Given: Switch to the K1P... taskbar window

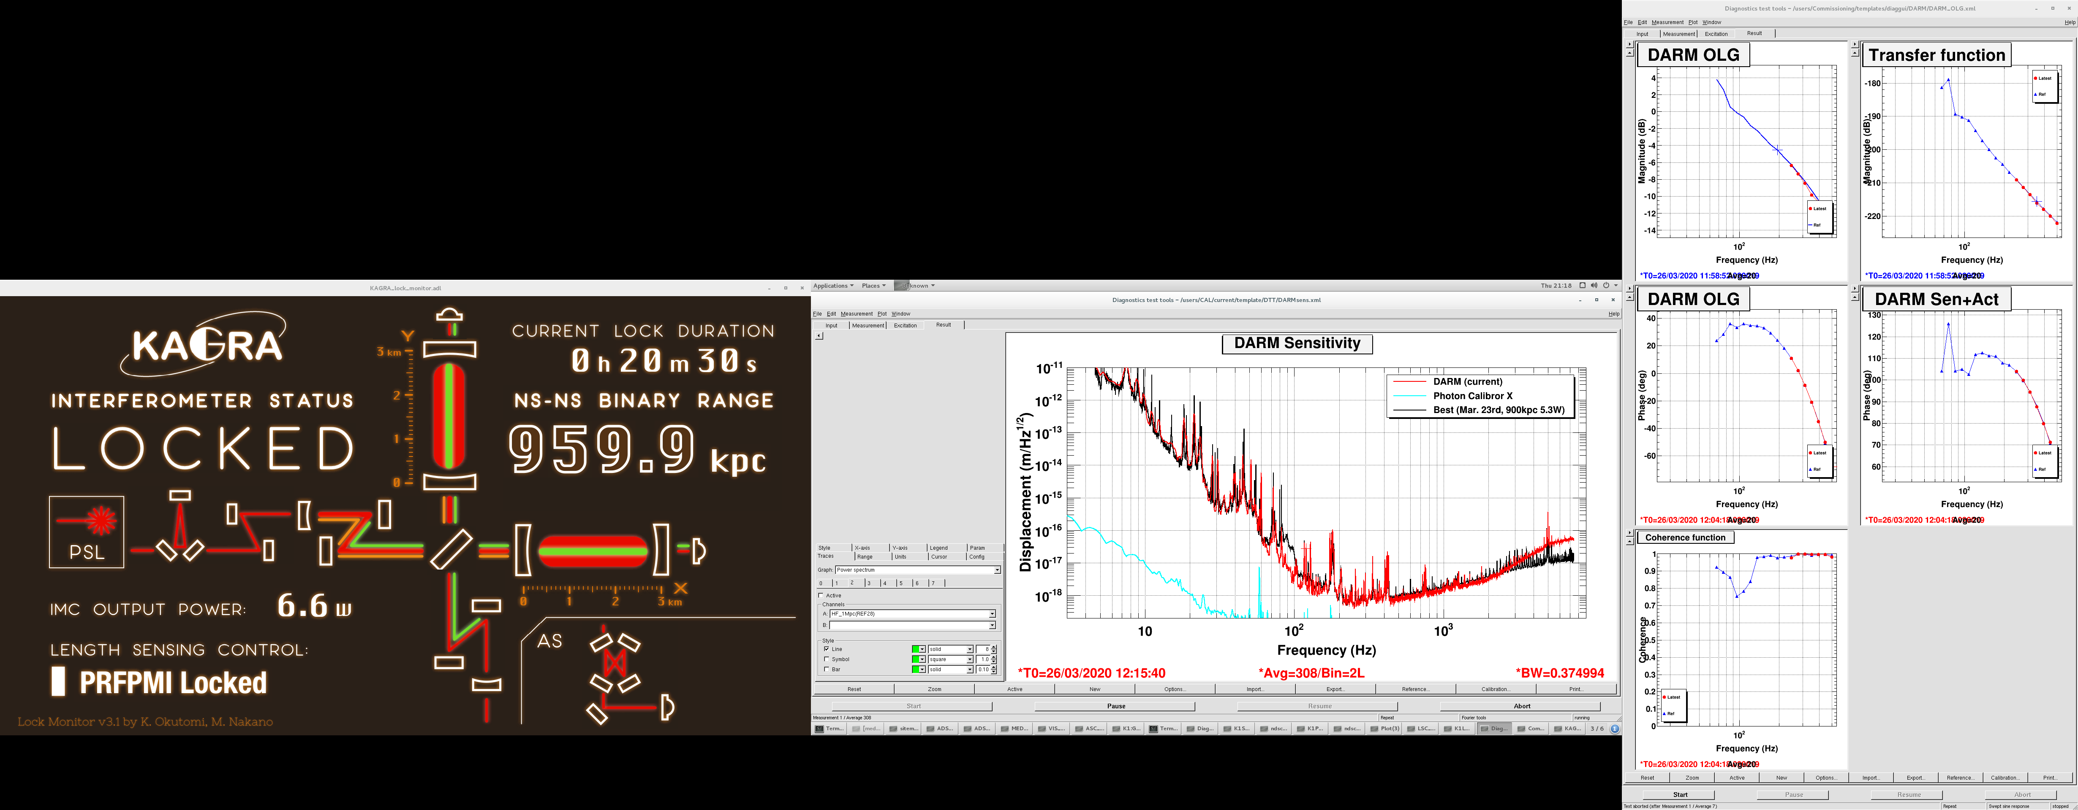Looking at the screenshot, I should pos(1310,729).
